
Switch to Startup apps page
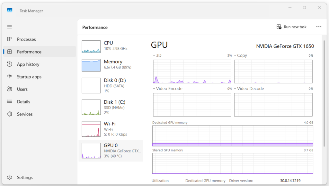click(29, 77)
